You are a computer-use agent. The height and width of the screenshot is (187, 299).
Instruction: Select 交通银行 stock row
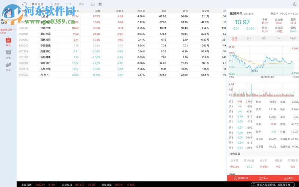[x=122, y=51]
